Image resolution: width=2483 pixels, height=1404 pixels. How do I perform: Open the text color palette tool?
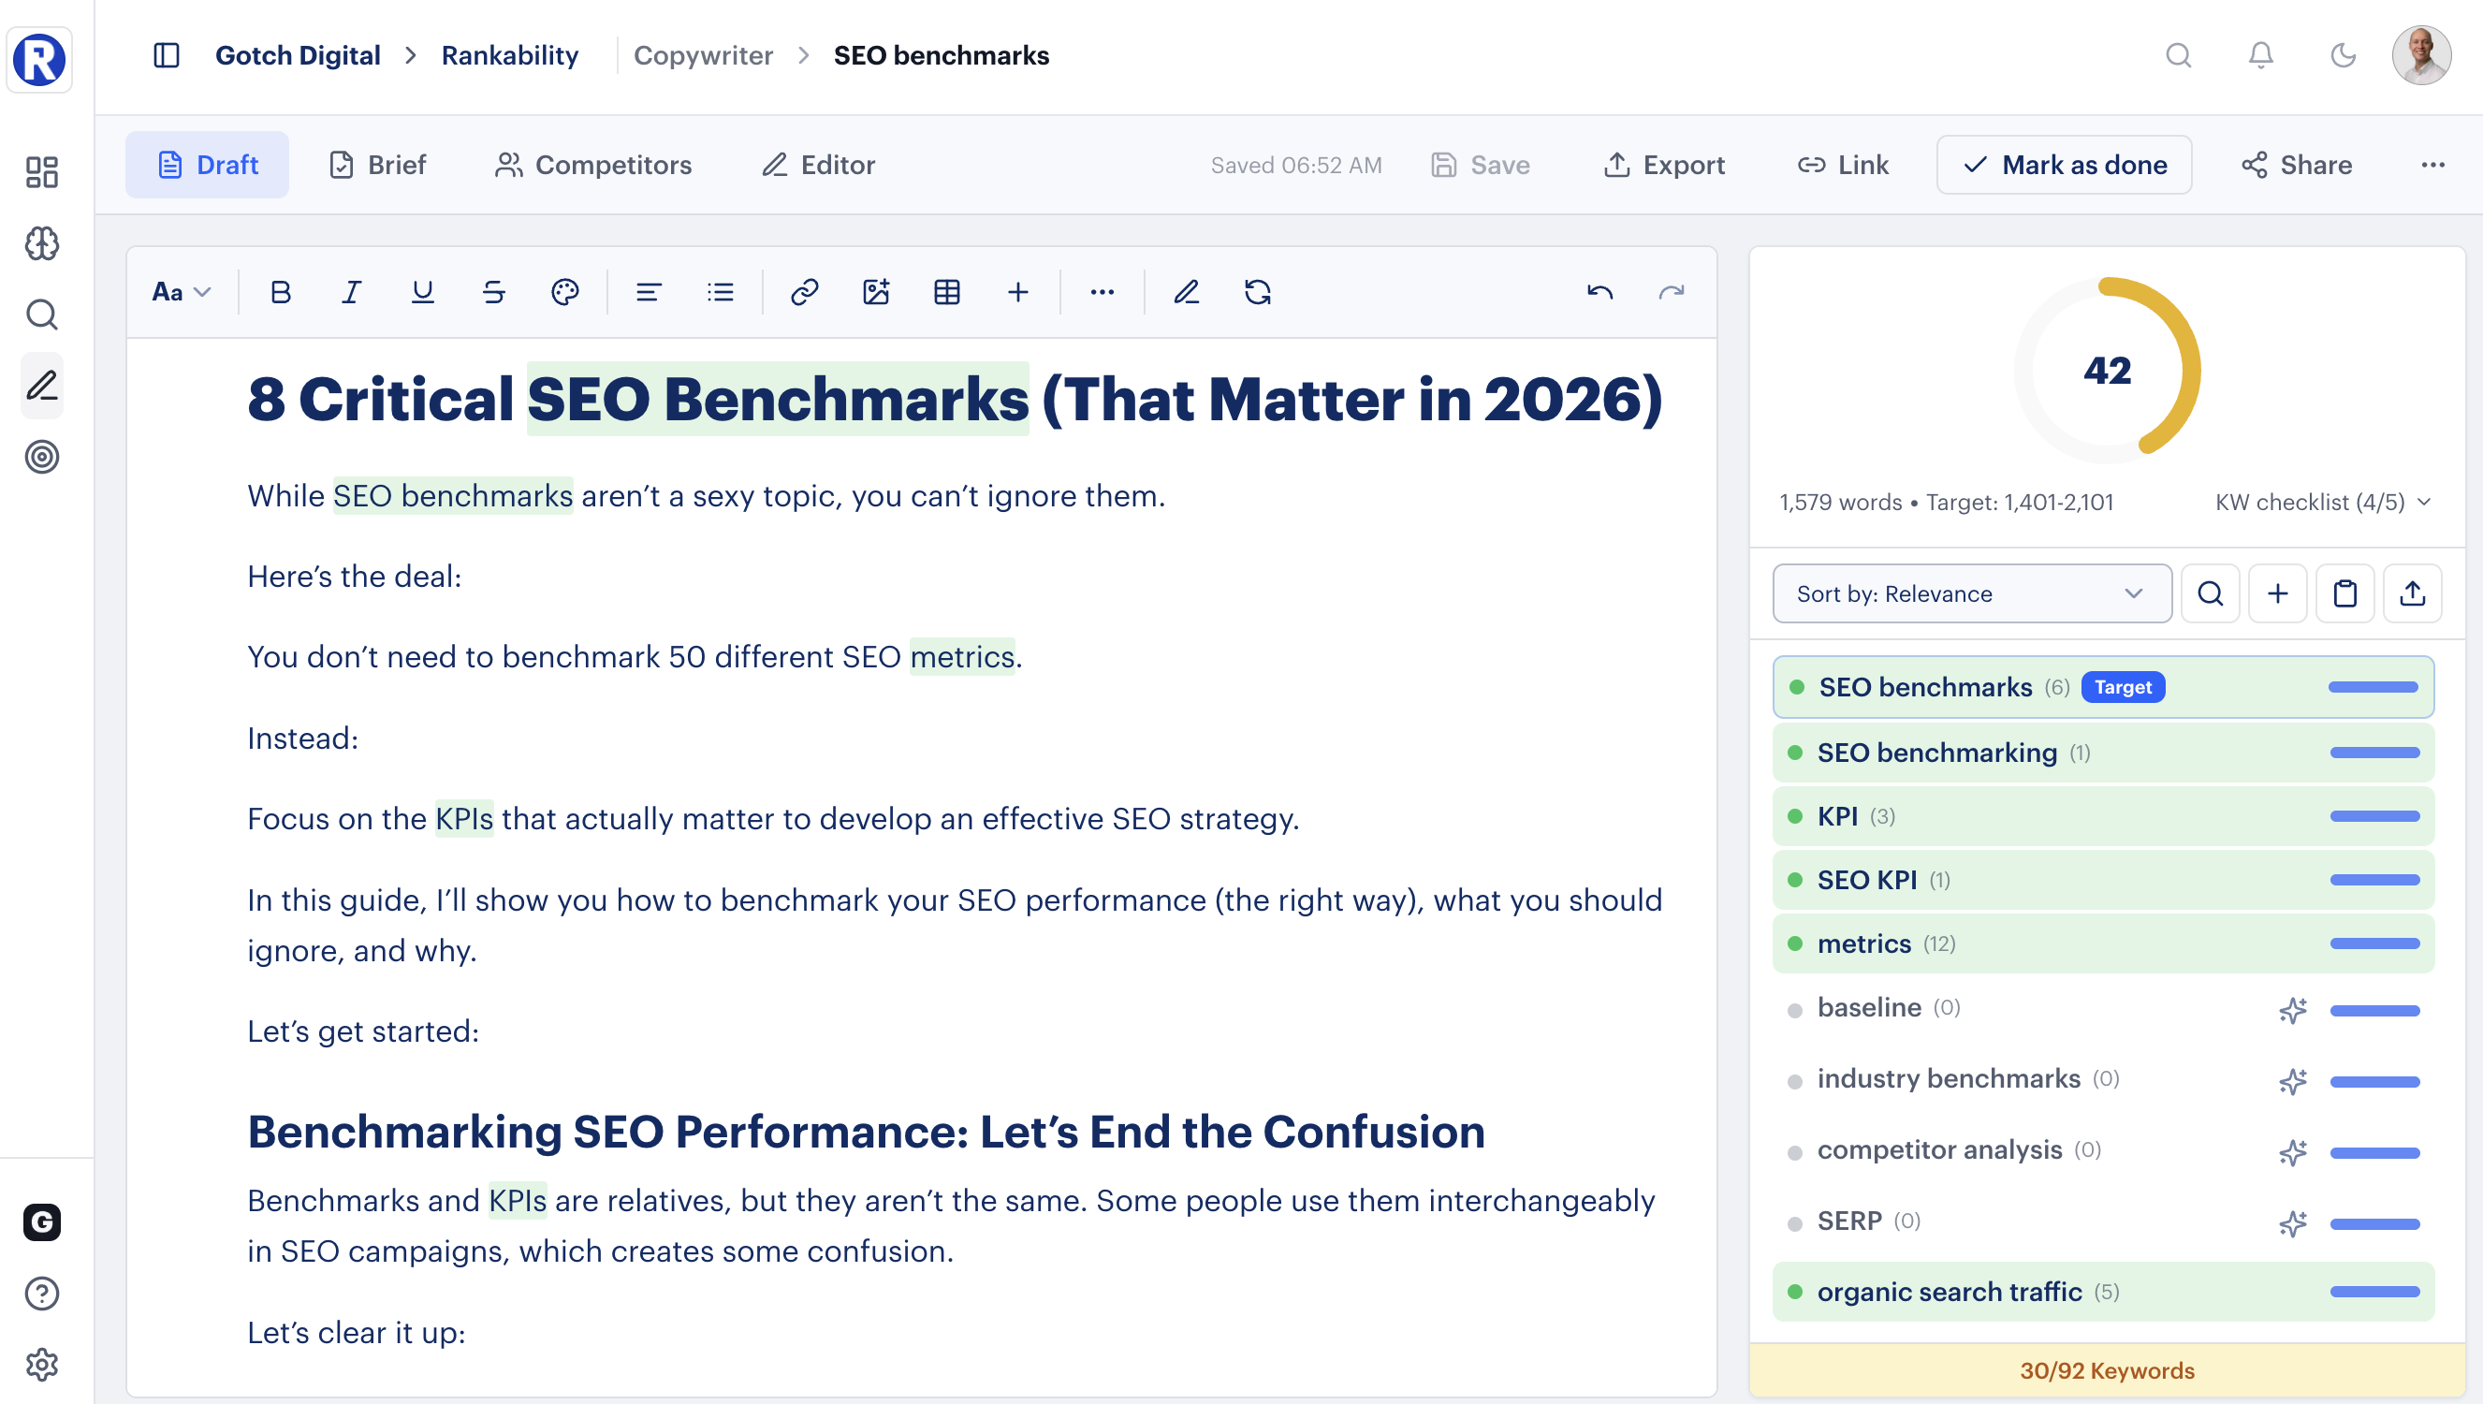click(x=565, y=292)
